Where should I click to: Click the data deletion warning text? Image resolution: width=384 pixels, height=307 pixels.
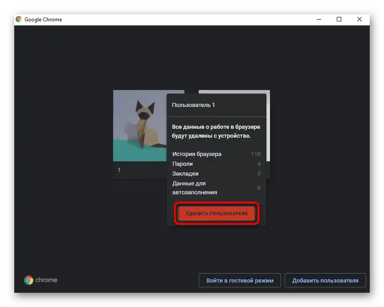pos(216,131)
